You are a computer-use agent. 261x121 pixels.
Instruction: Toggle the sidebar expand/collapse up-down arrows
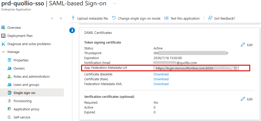pos(52,18)
